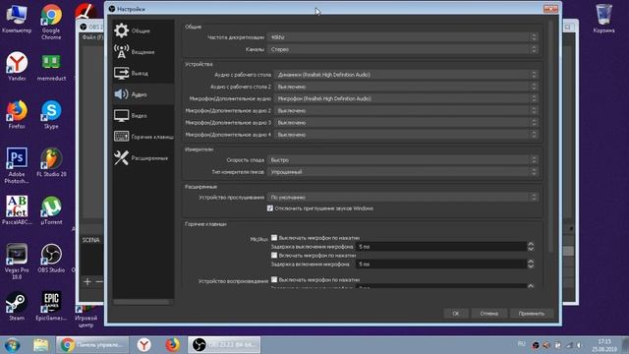Adjust the mute delay stepper arrows

[x=531, y=247]
